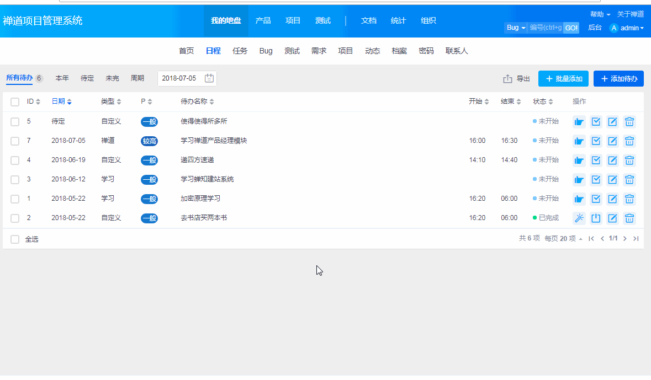Expand the admin user menu
This screenshot has height=380, width=651.
[627, 28]
